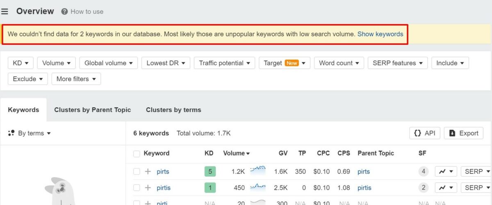Expand the More filters dropdown

(x=76, y=79)
